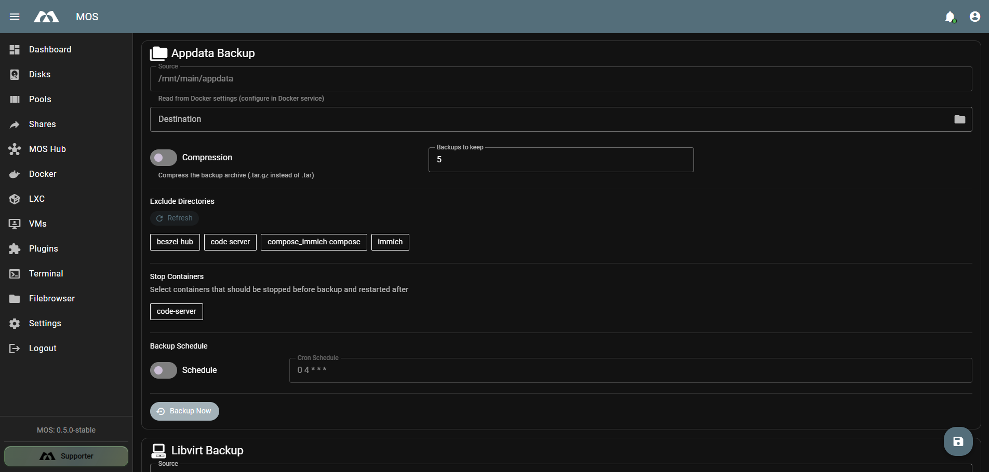Click the Terminal prompt icon
This screenshot has width=989, height=472.
coord(15,274)
